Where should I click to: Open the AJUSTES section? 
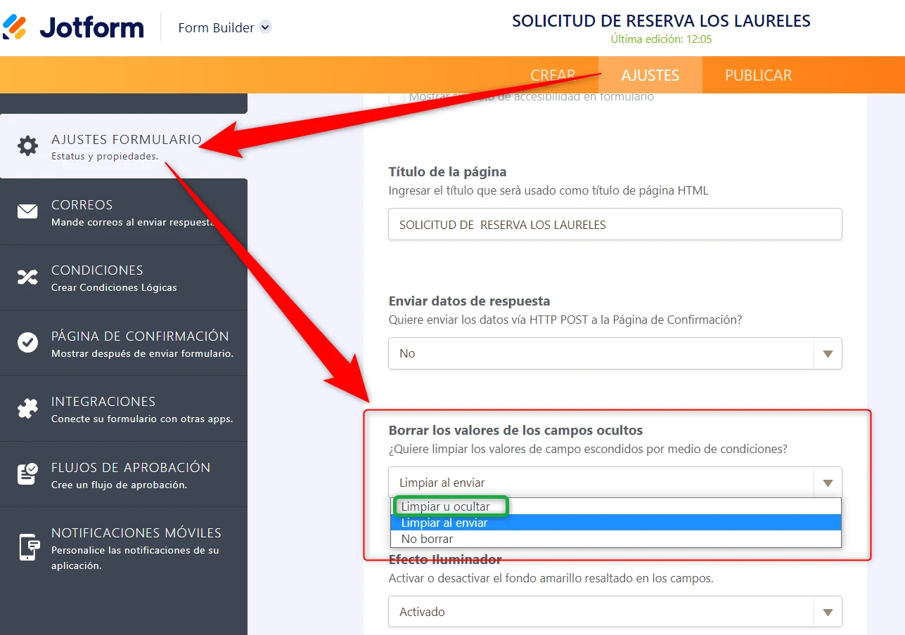tap(650, 74)
